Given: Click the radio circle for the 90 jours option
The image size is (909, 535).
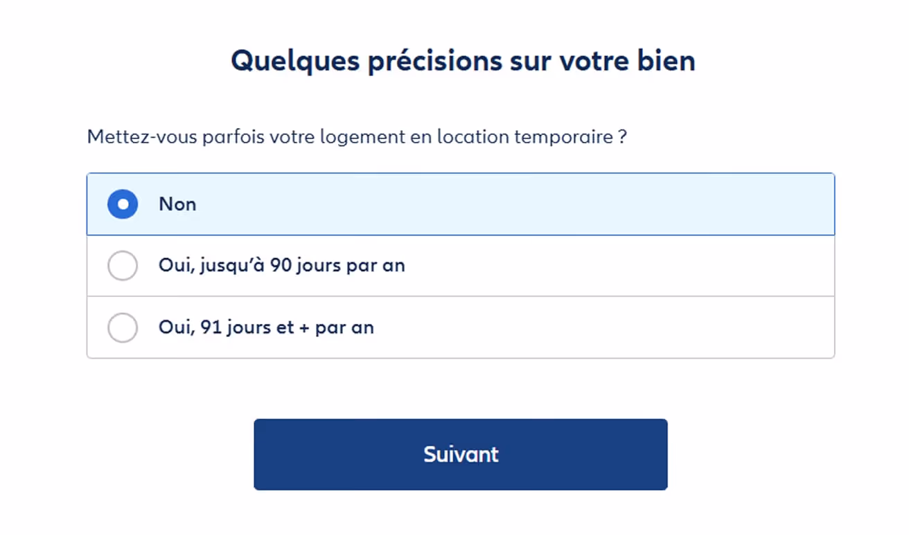Looking at the screenshot, I should coord(123,266).
